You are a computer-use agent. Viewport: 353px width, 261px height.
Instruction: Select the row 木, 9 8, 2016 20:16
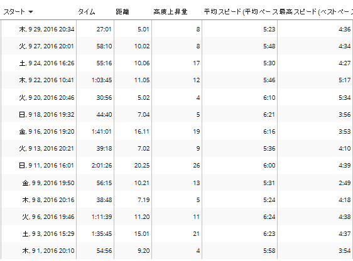pyautogui.click(x=176, y=200)
